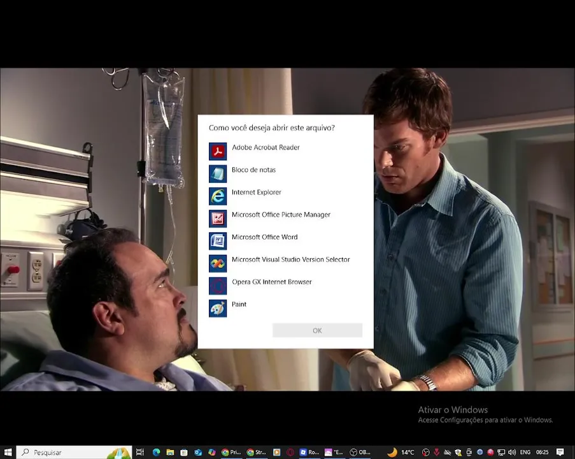The image size is (575, 459).
Task: Launch Microsoft Edge from the taskbar
Action: (x=156, y=452)
